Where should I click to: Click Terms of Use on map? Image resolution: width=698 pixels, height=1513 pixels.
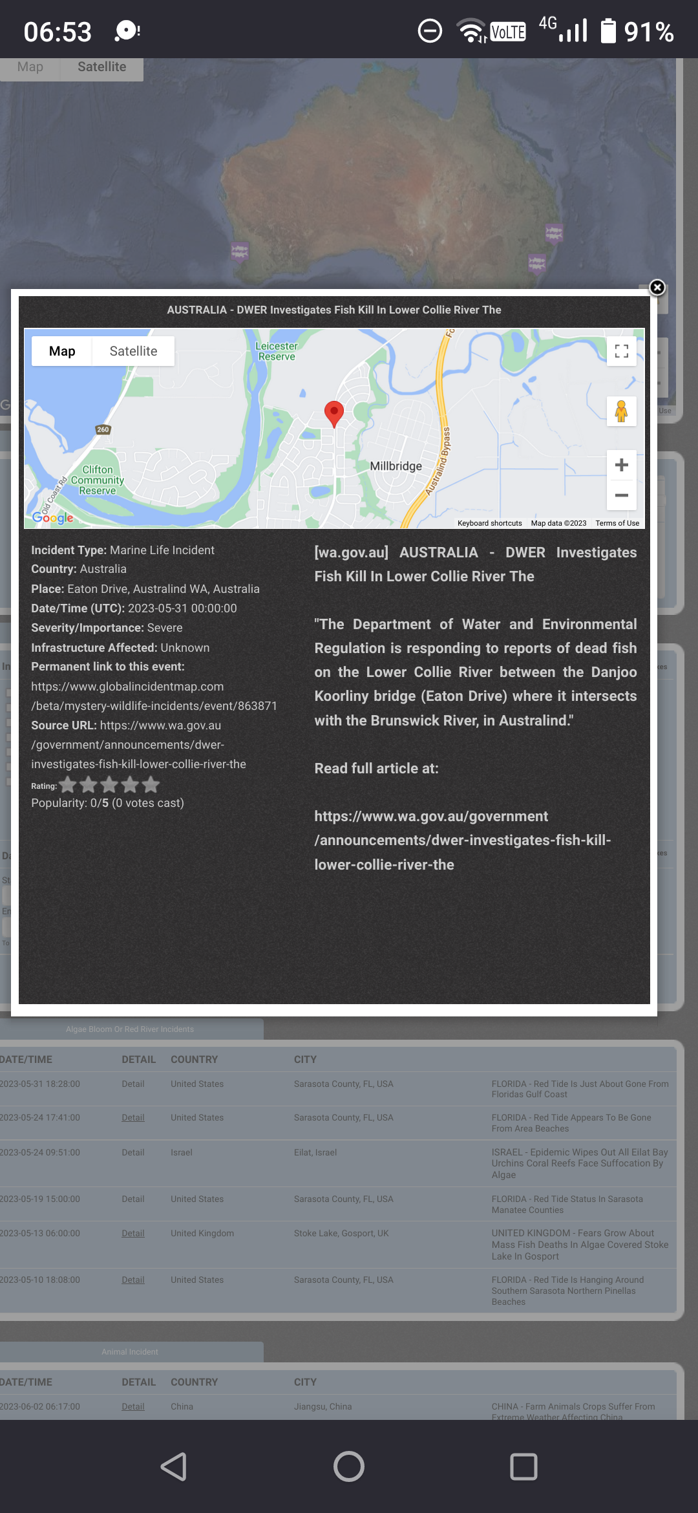(x=617, y=523)
